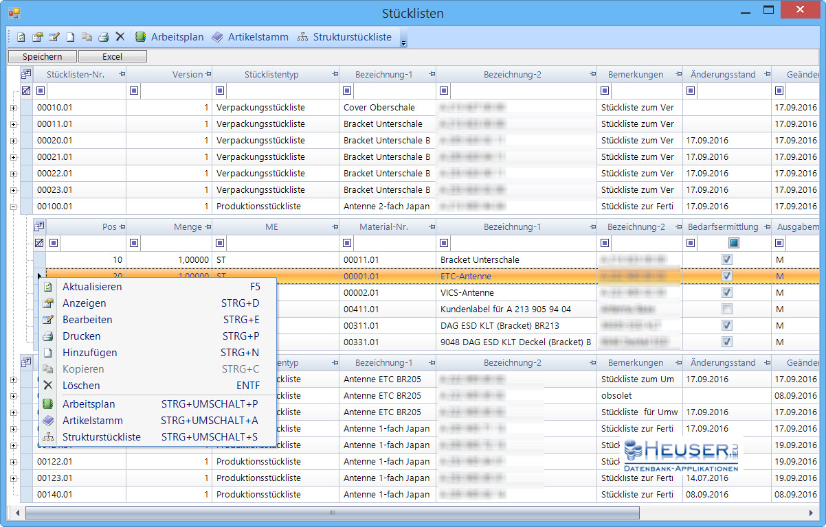Screen dimensions: 826x527
Task: Click the Anzeigen (view) icon in the toolbar
Action: pyautogui.click(x=38, y=37)
